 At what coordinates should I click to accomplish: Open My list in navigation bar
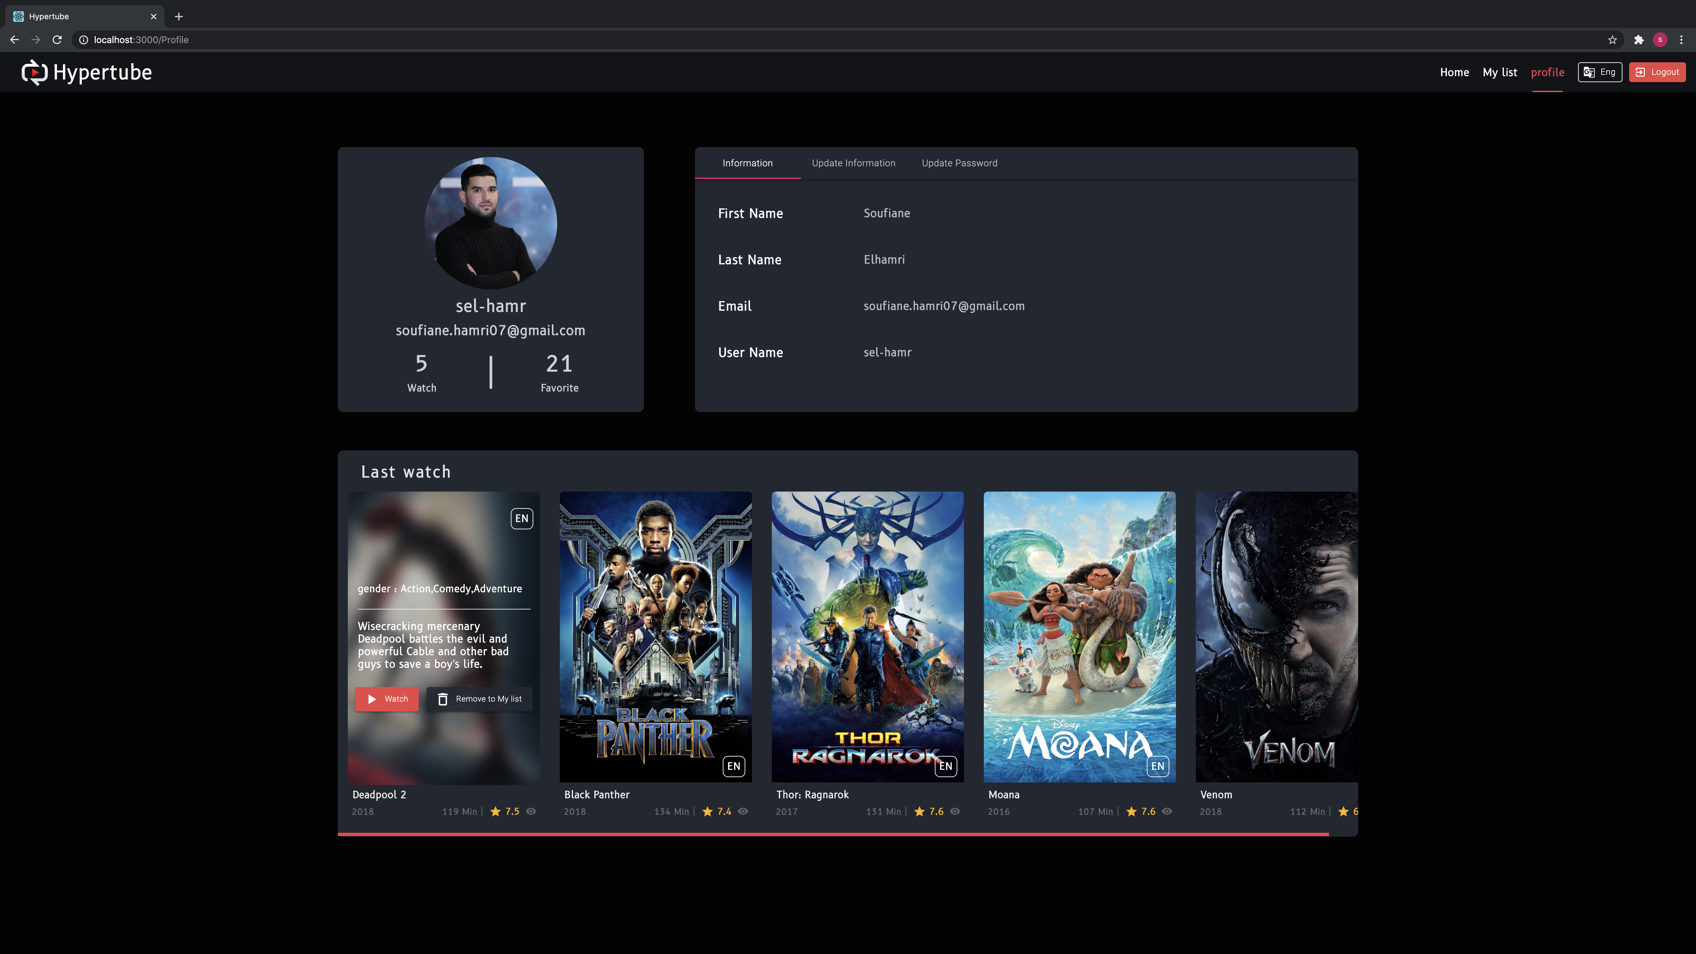pos(1499,73)
